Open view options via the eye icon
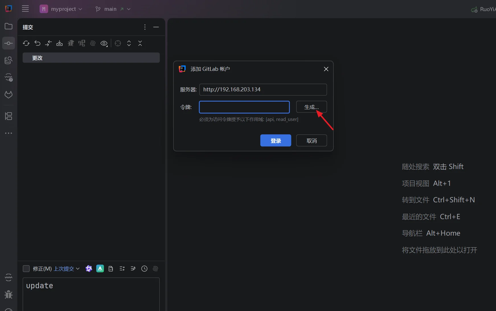The height and width of the screenshot is (311, 496). coord(104,43)
